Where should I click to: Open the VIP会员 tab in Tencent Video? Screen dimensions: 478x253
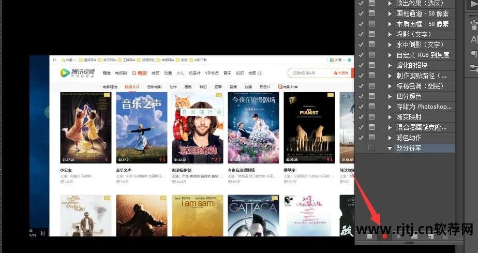click(x=212, y=73)
